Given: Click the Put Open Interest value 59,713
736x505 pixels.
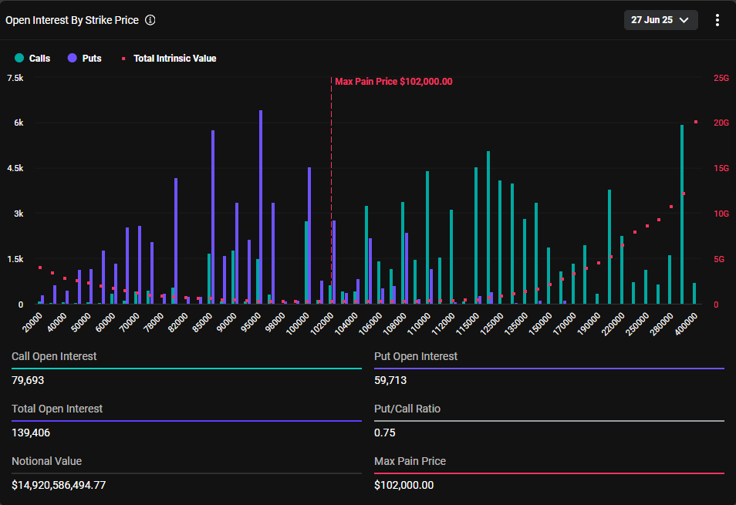Looking at the screenshot, I should click(390, 380).
